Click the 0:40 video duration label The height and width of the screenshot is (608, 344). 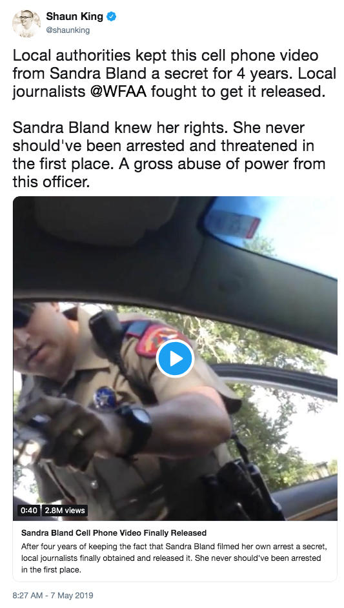[x=28, y=511]
